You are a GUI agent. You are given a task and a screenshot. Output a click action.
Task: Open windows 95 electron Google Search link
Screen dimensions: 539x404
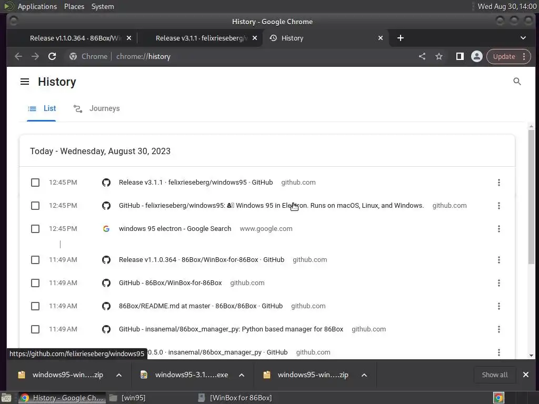pyautogui.click(x=175, y=229)
